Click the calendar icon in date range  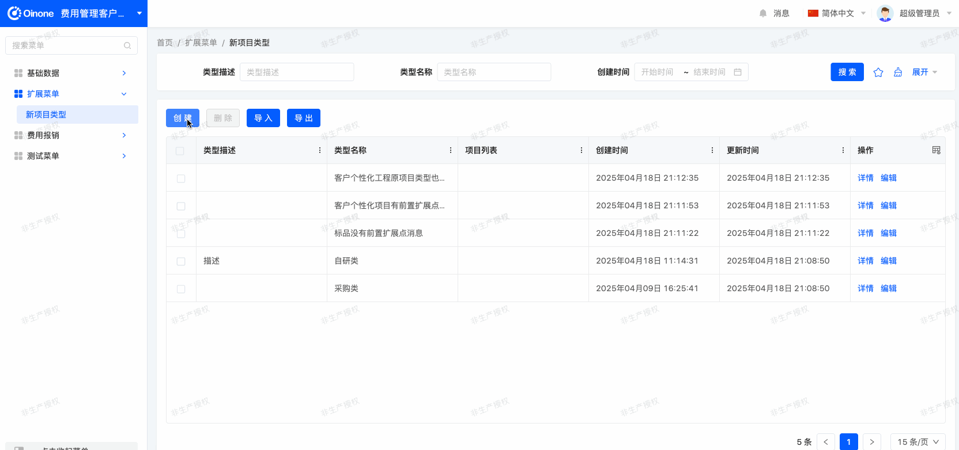(738, 72)
